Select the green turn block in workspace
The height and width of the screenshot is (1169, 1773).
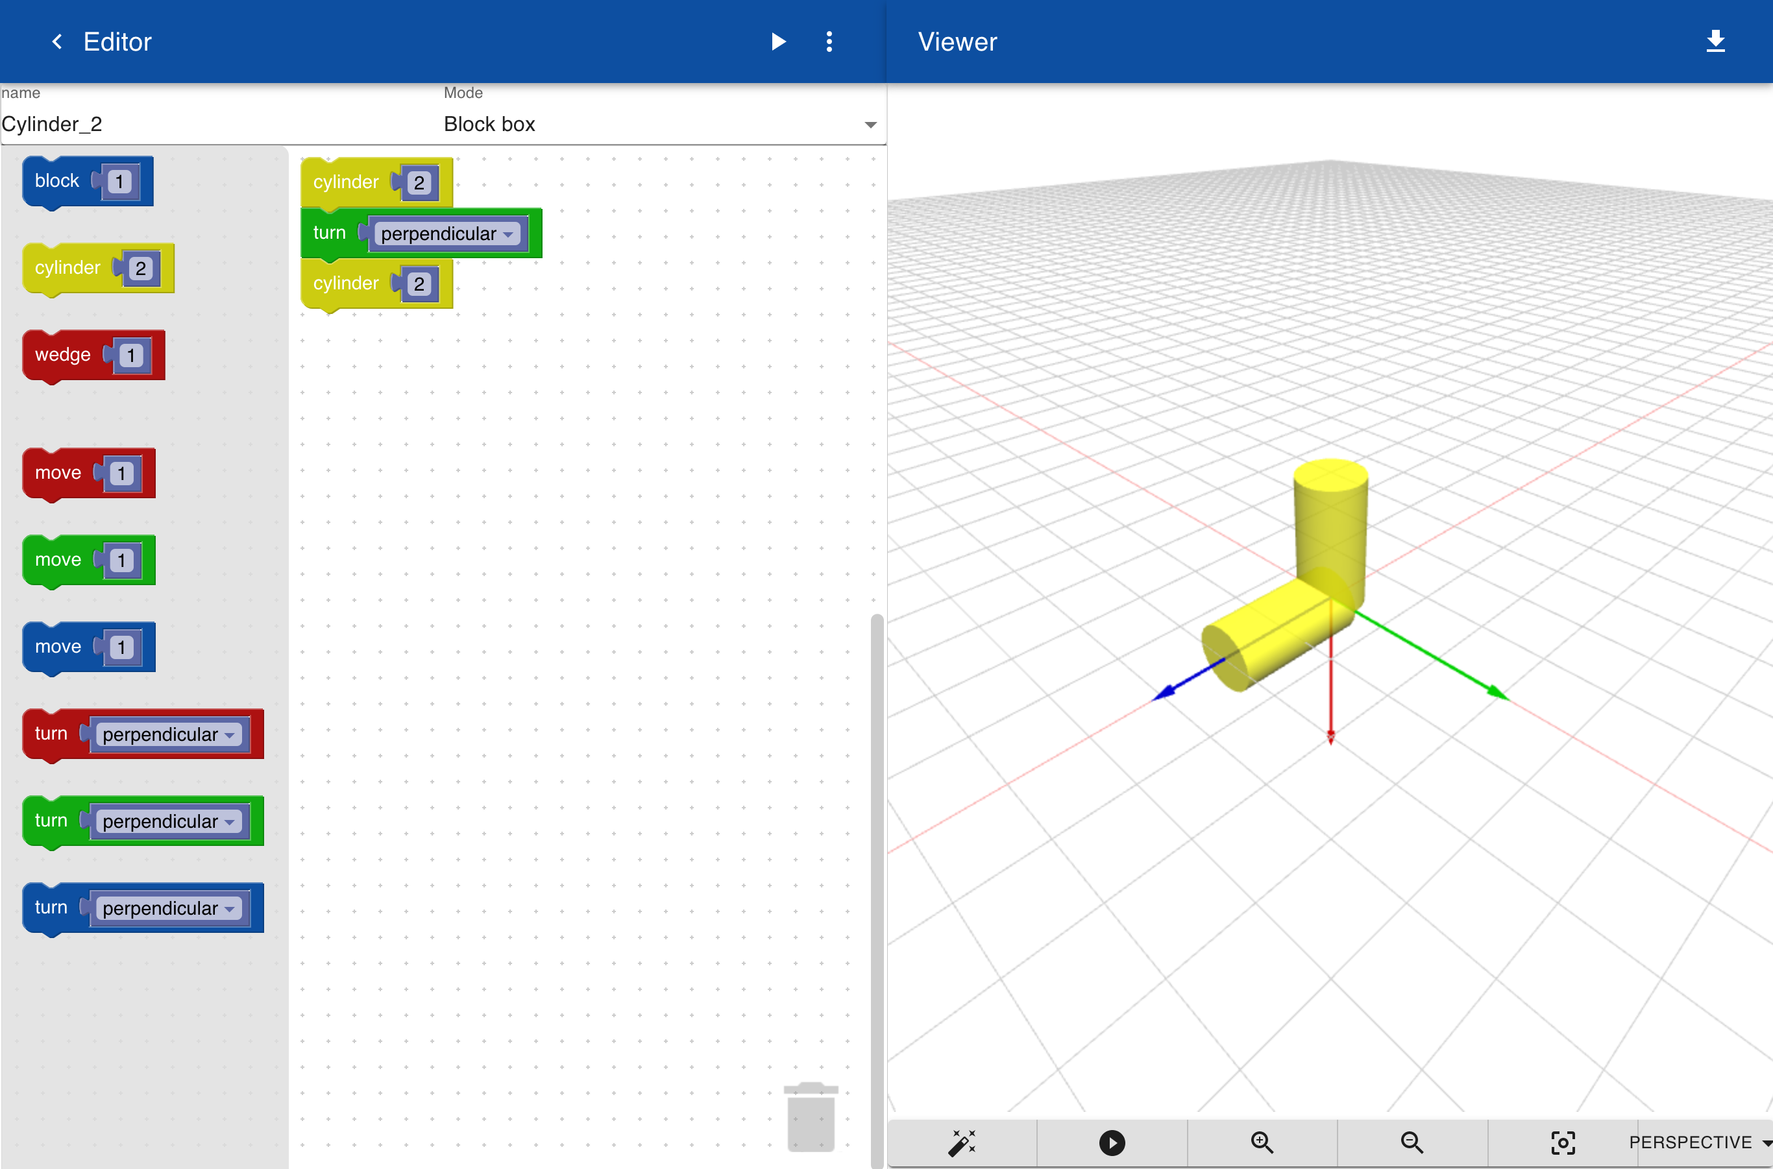(x=328, y=234)
